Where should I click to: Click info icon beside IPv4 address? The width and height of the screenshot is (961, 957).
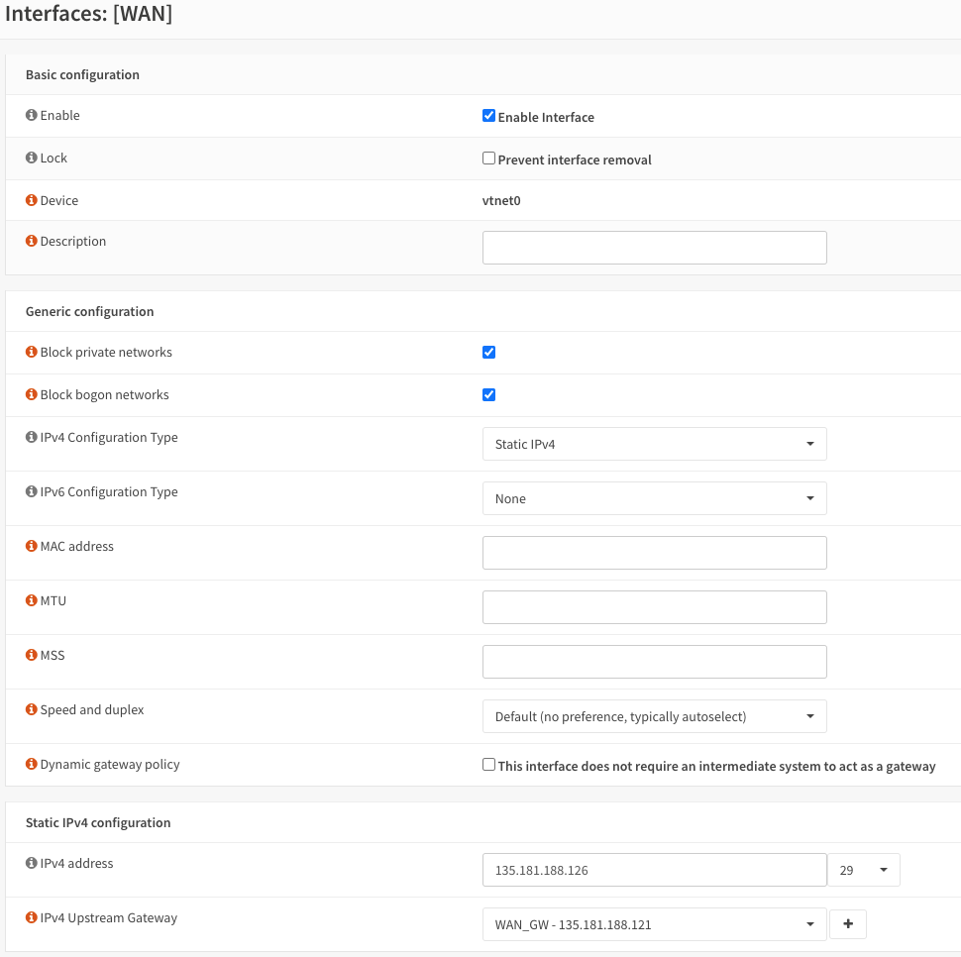[x=32, y=863]
